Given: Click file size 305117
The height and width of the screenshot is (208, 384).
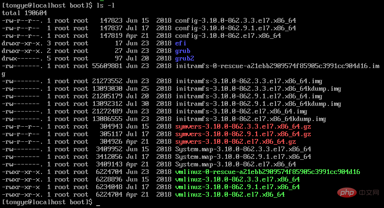Looking at the screenshot, I should pyautogui.click(x=111, y=134).
